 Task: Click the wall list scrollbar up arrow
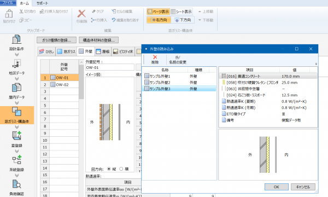pyautogui.click(x=81, y=62)
